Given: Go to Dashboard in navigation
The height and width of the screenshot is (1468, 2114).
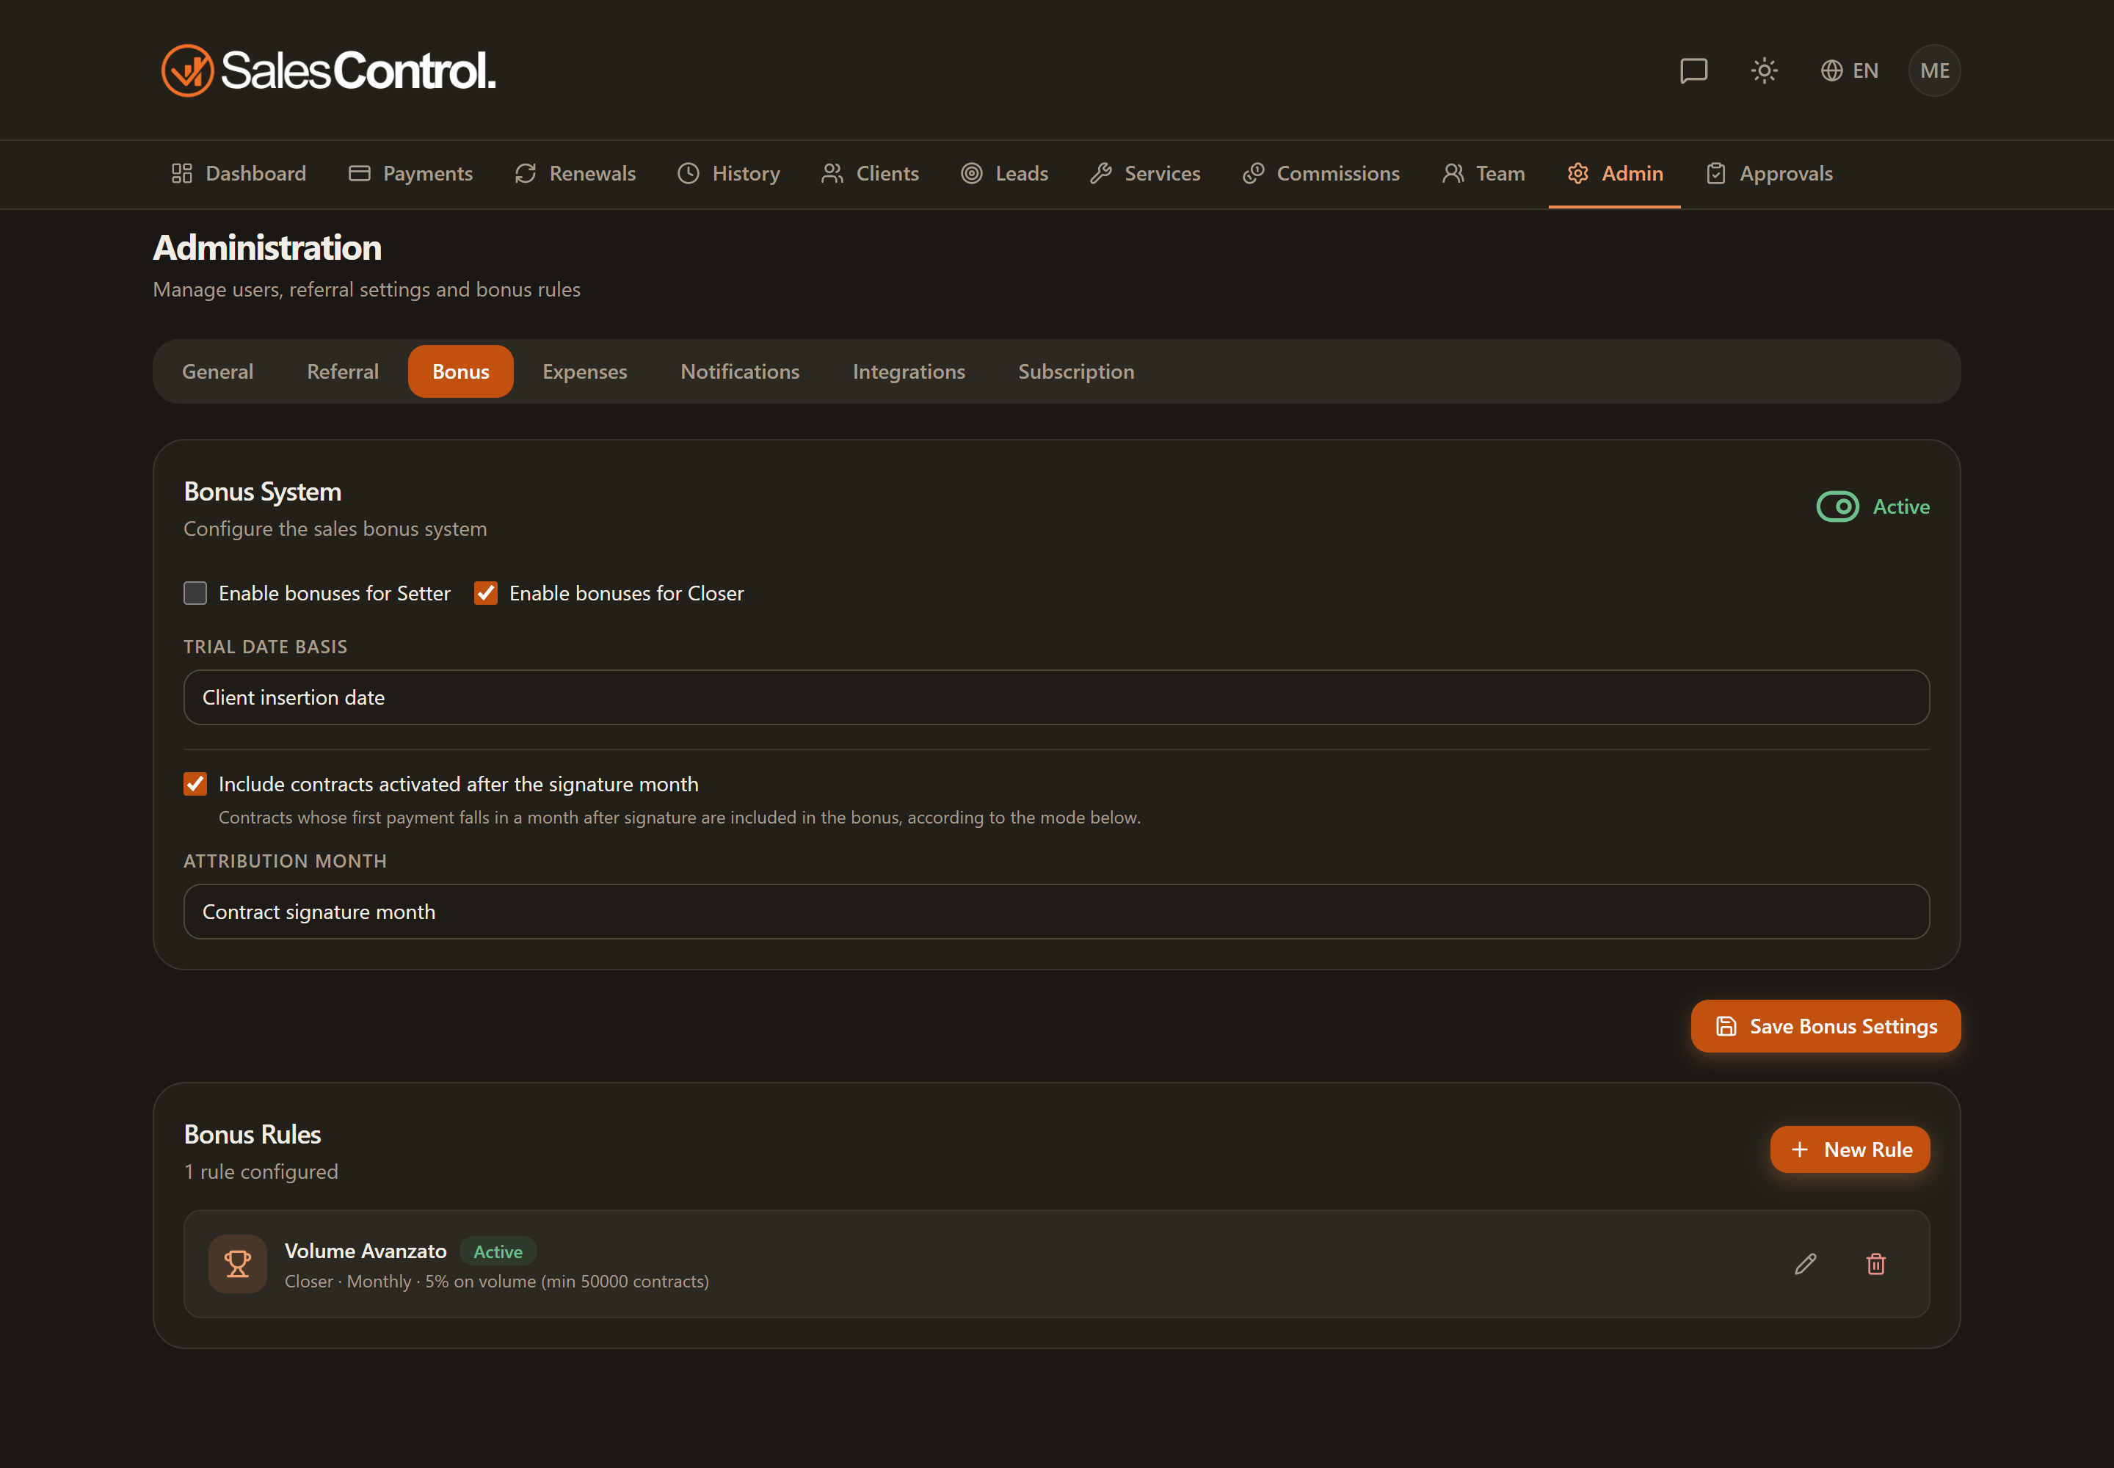Looking at the screenshot, I should pyautogui.click(x=239, y=174).
